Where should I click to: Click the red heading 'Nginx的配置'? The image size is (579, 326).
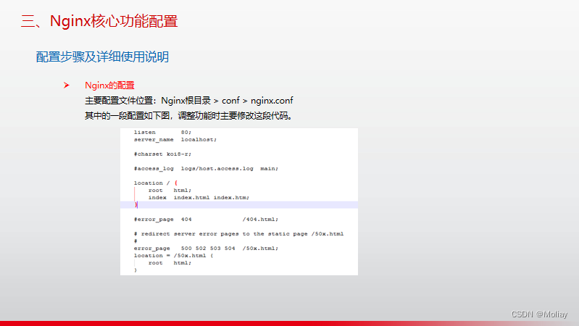click(109, 85)
